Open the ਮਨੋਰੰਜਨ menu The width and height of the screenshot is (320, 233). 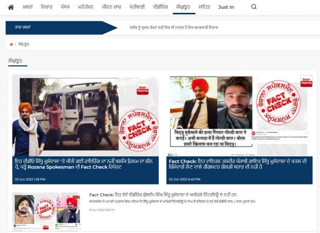tap(86, 7)
